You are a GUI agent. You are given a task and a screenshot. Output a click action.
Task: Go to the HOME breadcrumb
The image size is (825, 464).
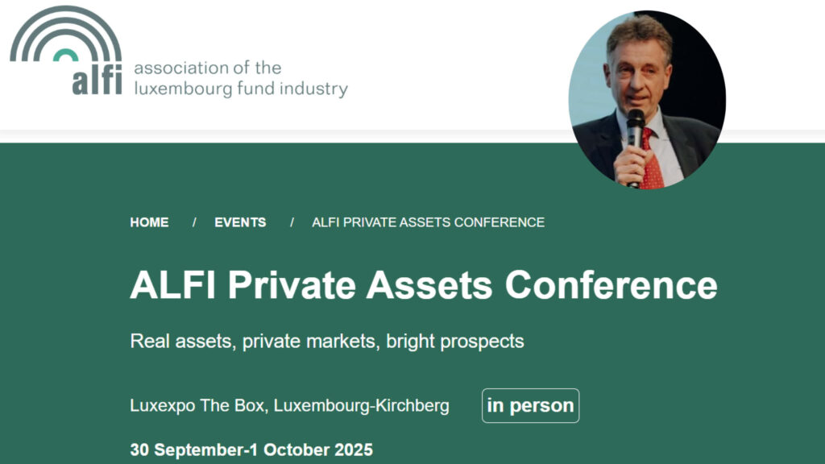149,222
